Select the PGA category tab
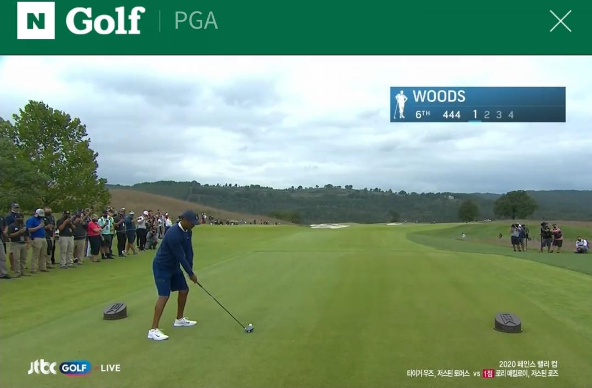 (x=196, y=21)
